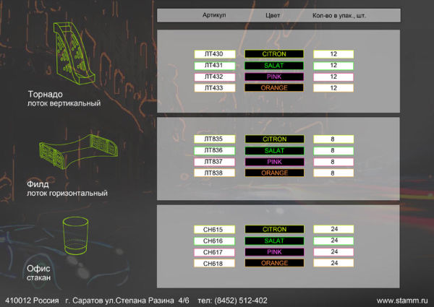Click article code ЛТ835
The width and height of the screenshot is (434, 307).
pos(215,139)
